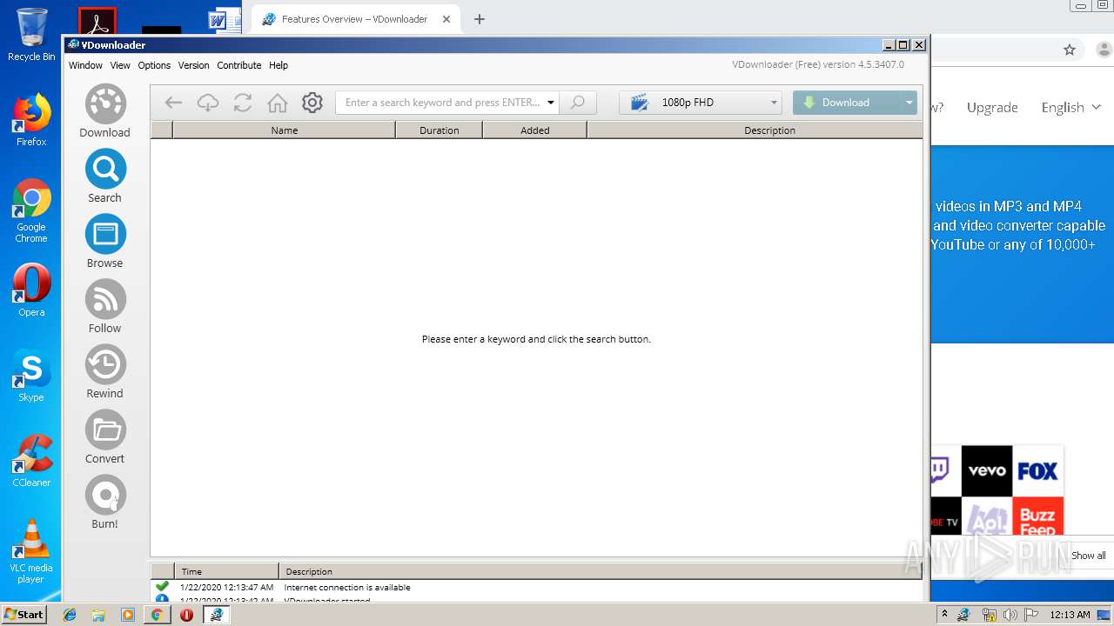Image resolution: width=1114 pixels, height=626 pixels.
Task: Select the Search sidebar icon
Action: (x=105, y=176)
